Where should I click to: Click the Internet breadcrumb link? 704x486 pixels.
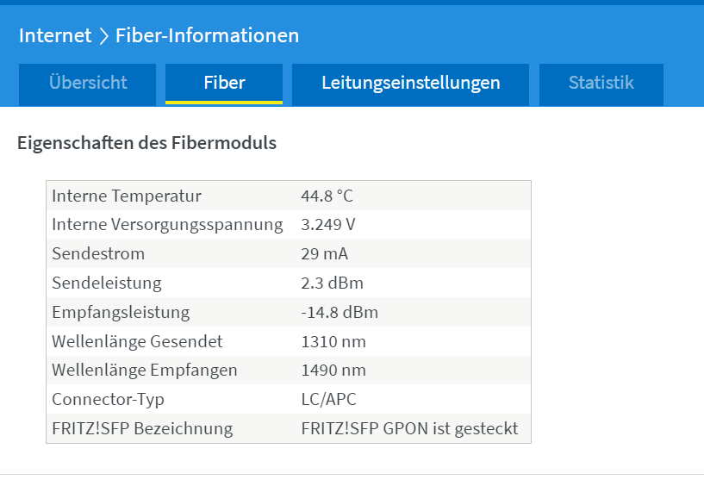point(55,35)
